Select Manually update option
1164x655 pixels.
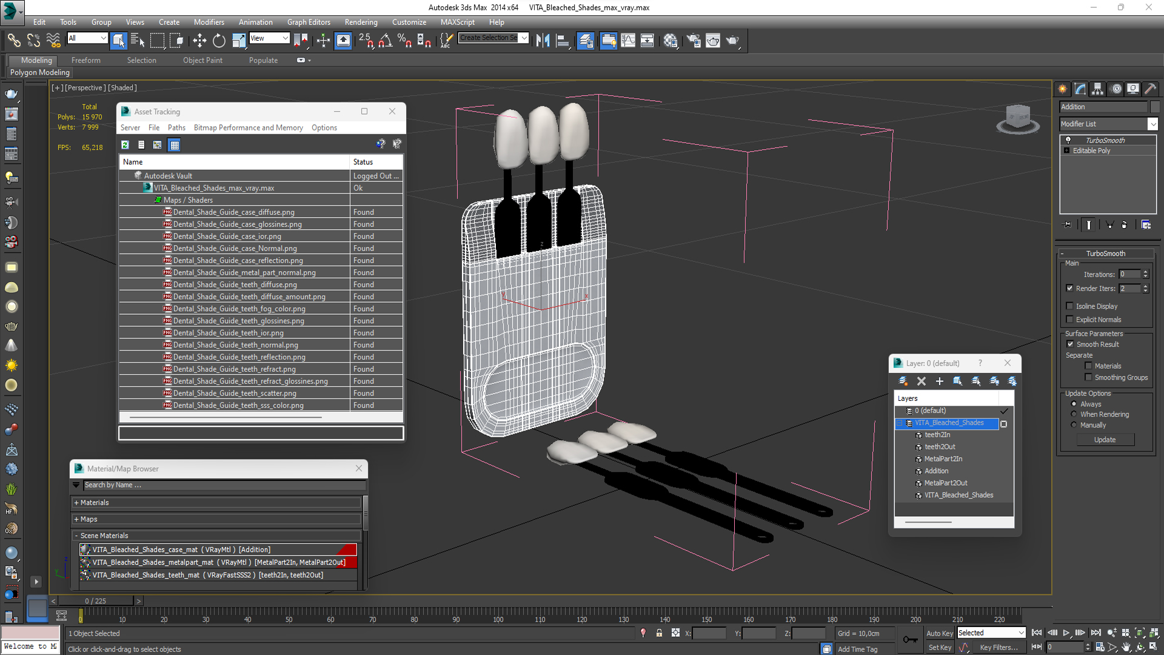pos(1074,425)
